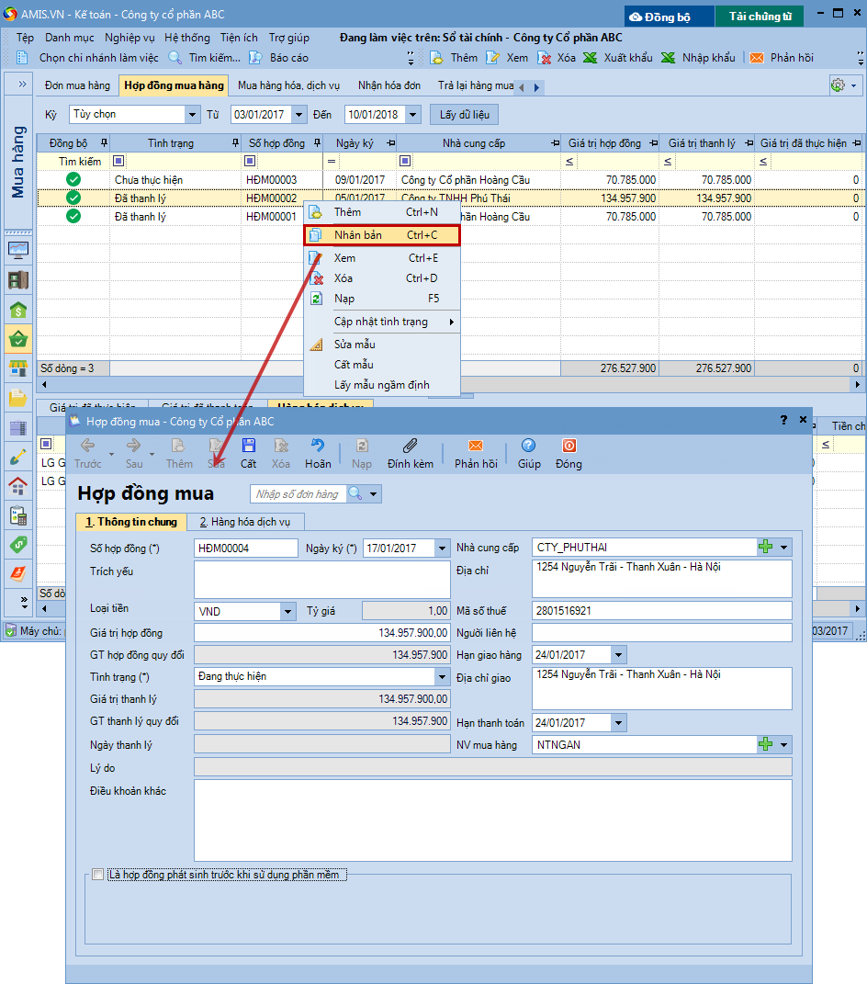The width and height of the screenshot is (867, 984).
Task: Expand the Tình trạng dropdown in the dialog
Action: [442, 676]
